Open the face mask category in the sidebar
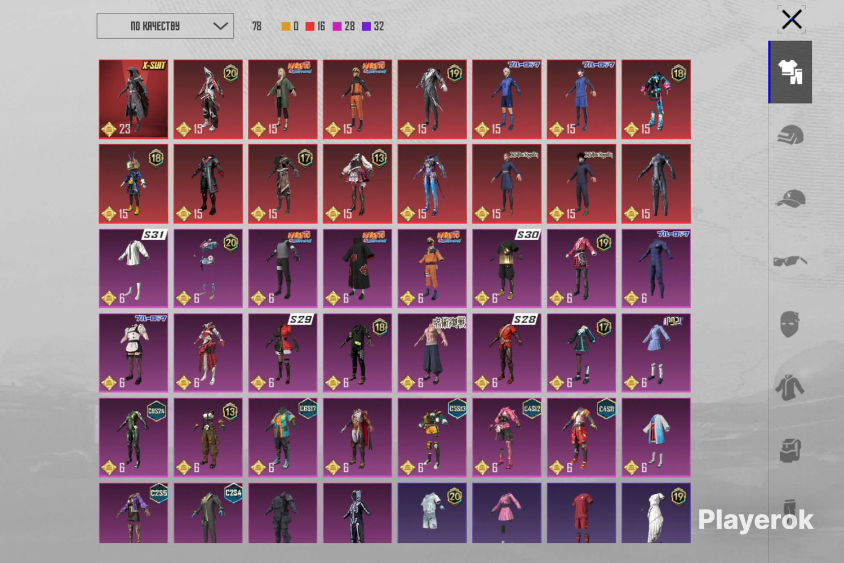Screen dimensions: 844x563 coord(790,324)
